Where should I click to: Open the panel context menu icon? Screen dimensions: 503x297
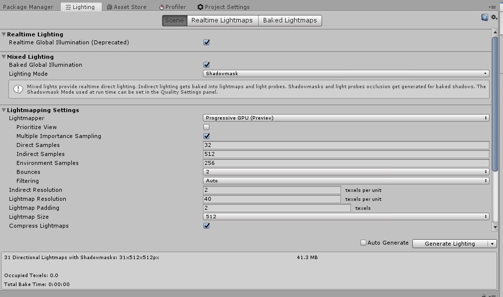tap(492, 7)
